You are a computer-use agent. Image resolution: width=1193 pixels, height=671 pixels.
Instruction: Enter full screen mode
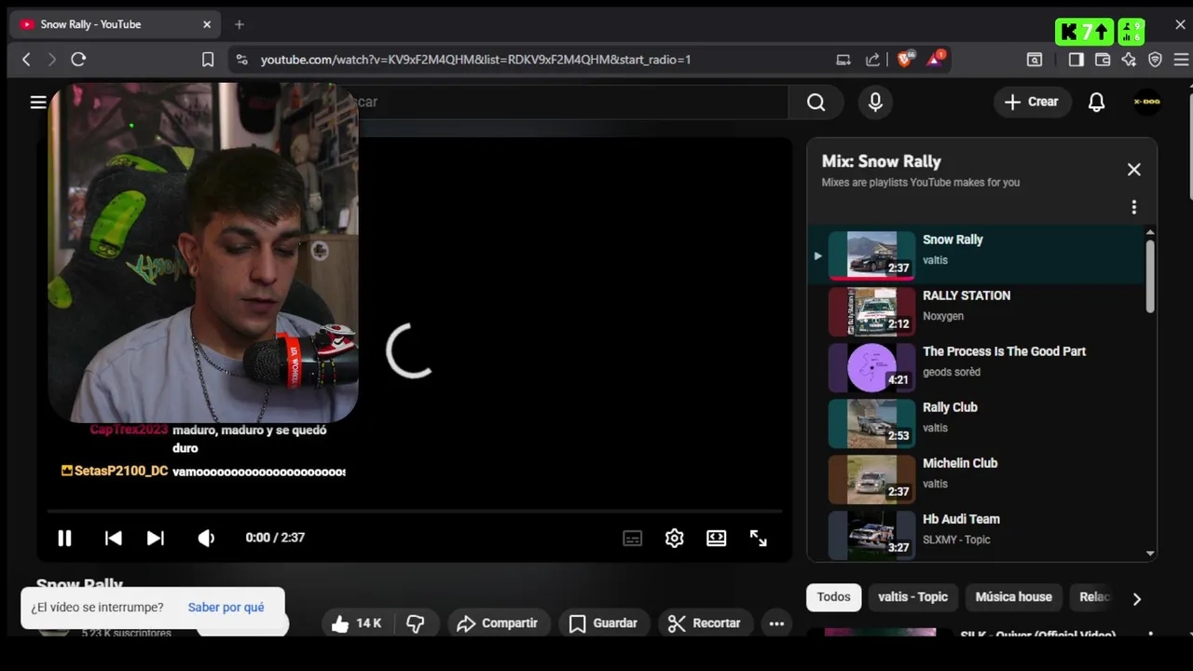click(x=759, y=538)
